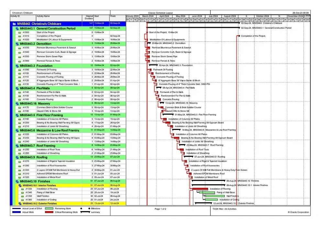Click the WBS icon beside Interior Finishes

[20, 186]
